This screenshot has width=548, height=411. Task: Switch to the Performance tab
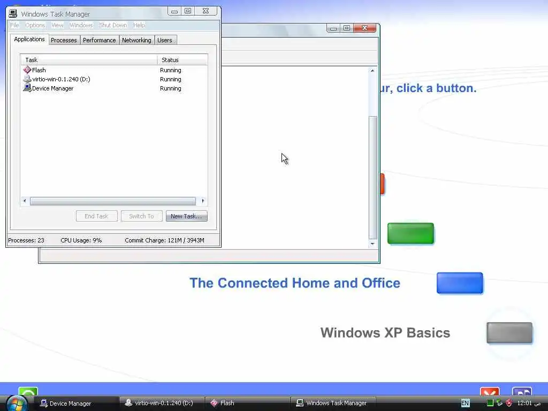coord(99,40)
